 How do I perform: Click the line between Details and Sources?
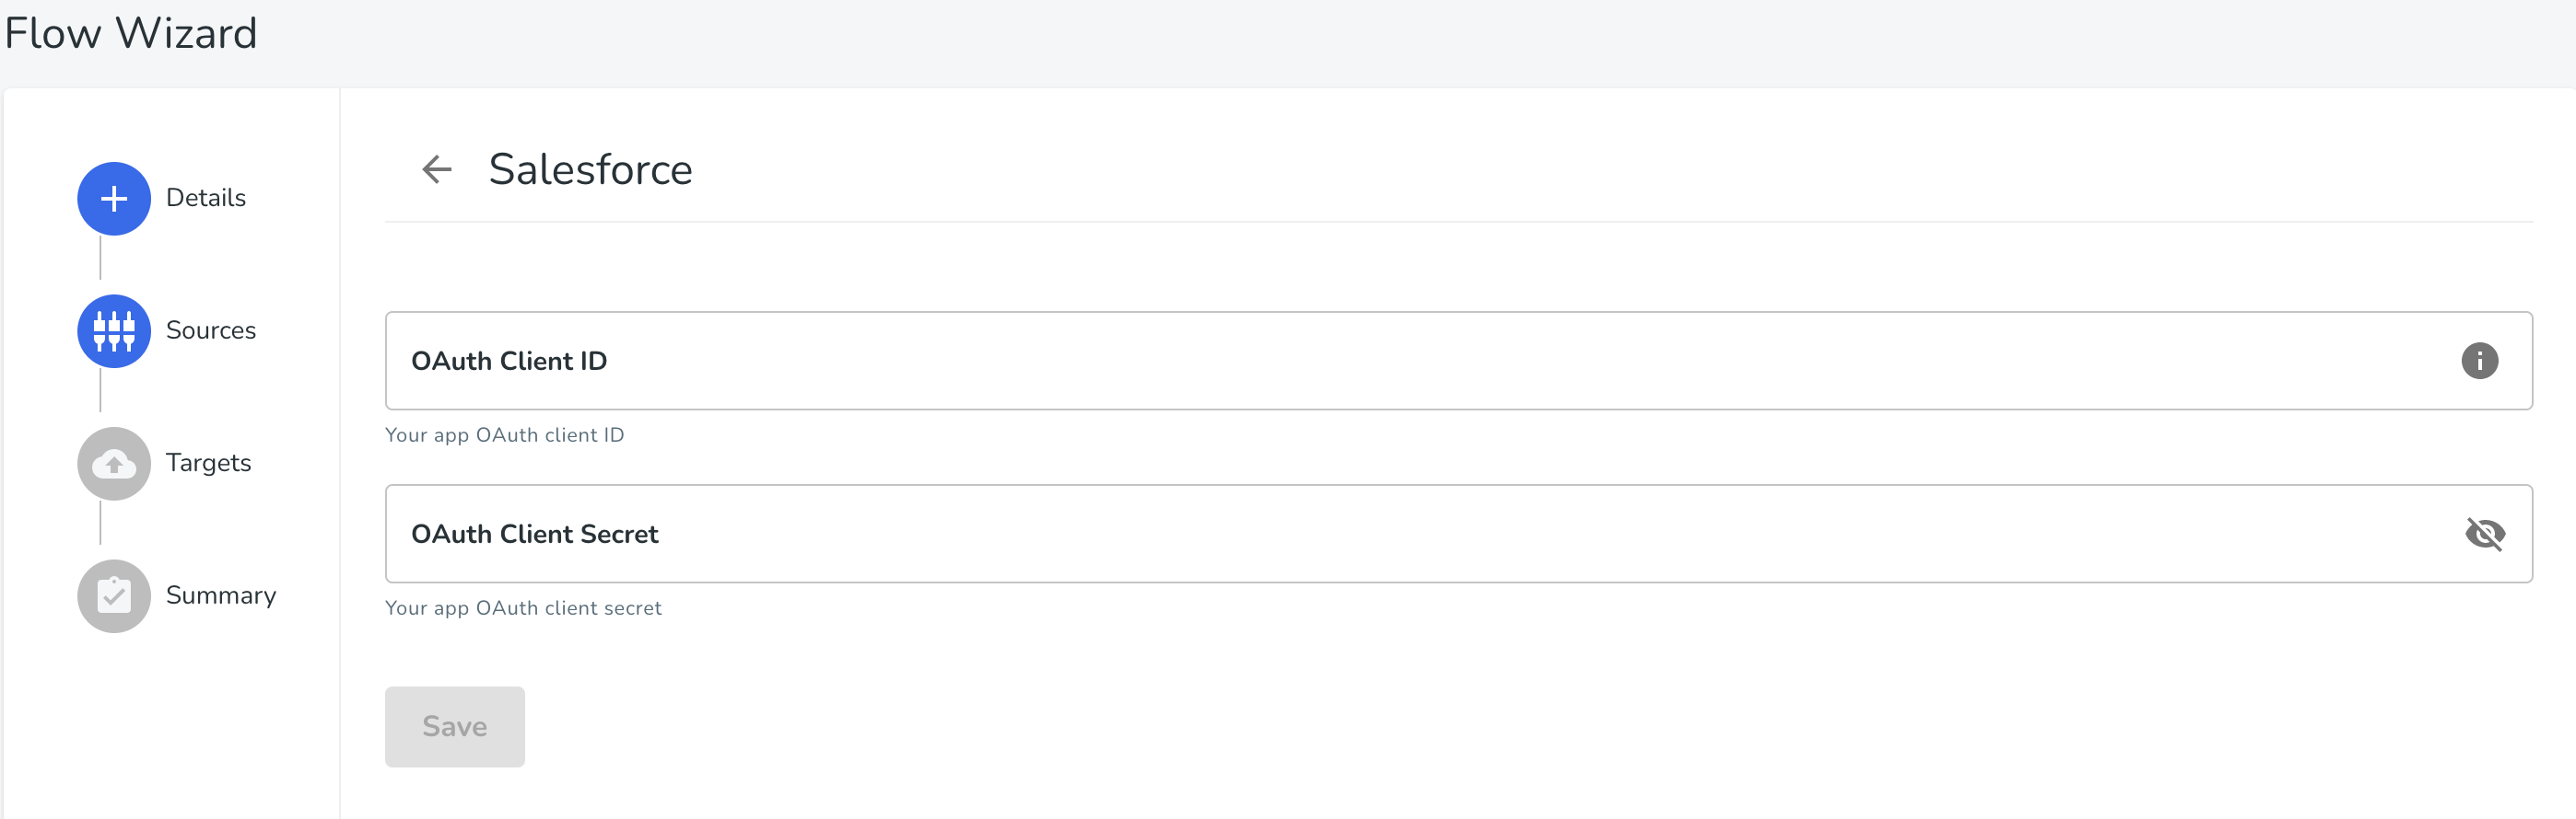[x=100, y=258]
